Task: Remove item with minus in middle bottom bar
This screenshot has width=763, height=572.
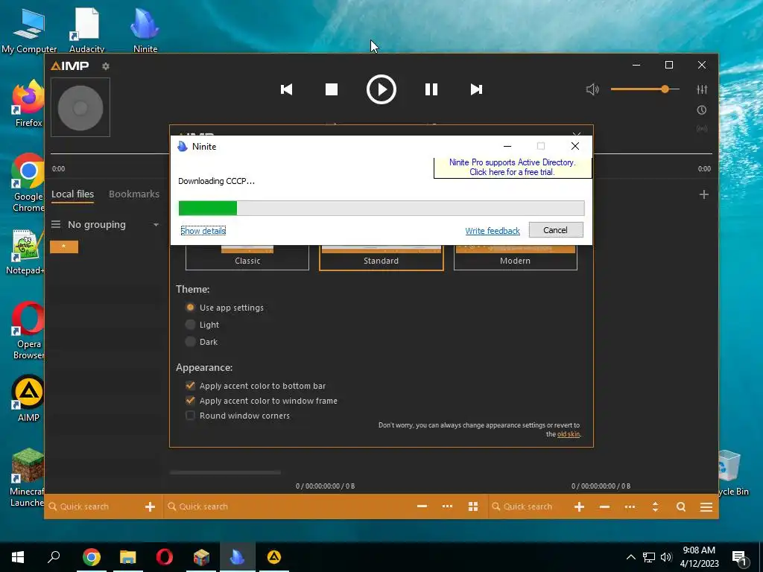Action: coord(422,506)
